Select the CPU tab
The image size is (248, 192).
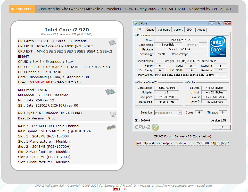tap(138, 29)
